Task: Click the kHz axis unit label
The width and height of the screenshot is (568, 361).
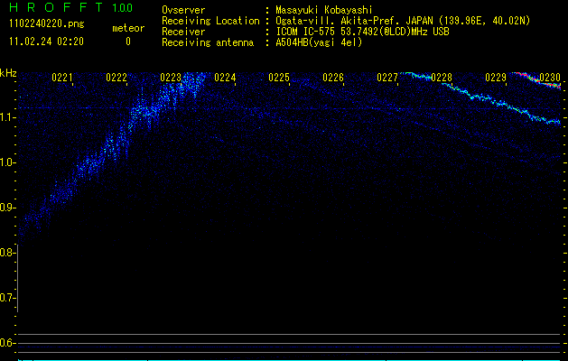Action: [8, 73]
